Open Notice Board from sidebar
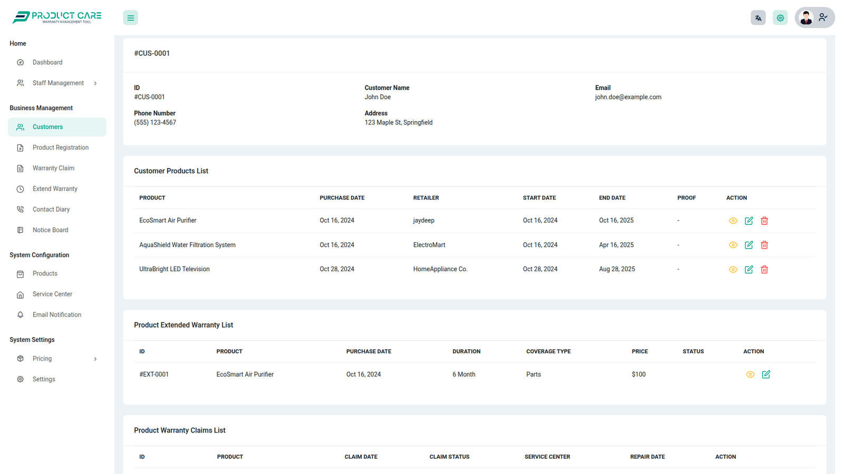The image size is (844, 474). pyautogui.click(x=50, y=230)
